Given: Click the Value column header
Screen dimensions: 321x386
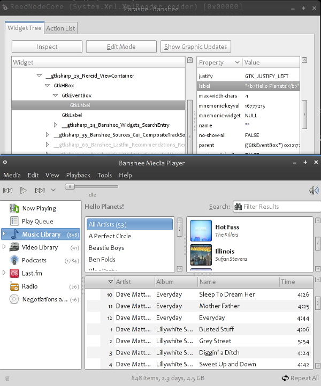Looking at the screenshot, I should pos(271,62).
